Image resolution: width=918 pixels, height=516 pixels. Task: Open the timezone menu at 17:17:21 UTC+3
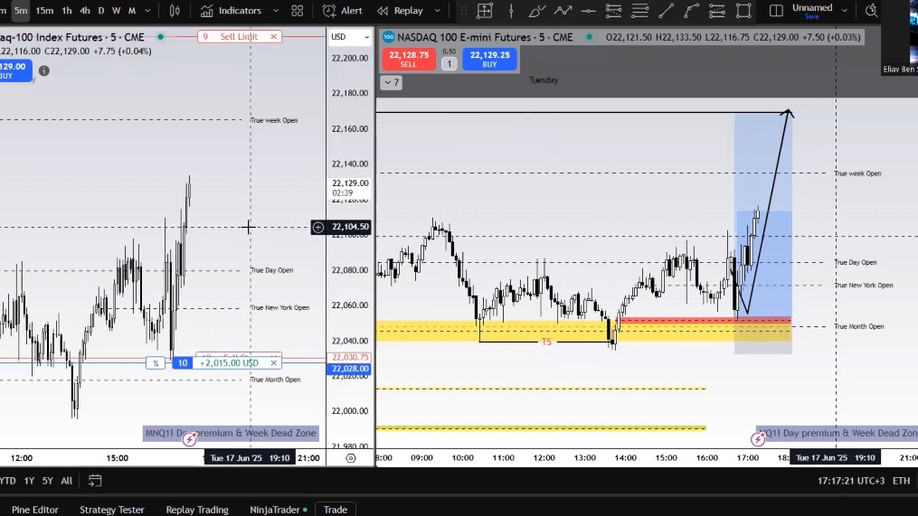[x=850, y=481]
